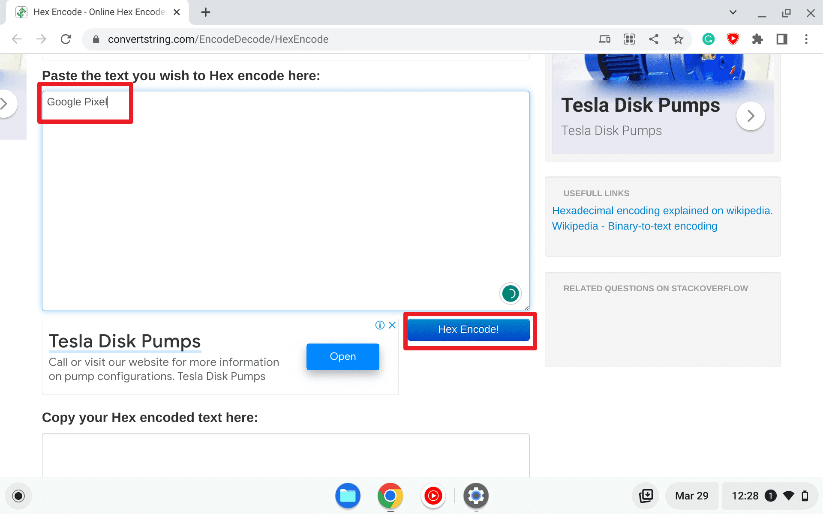Open Wikipedia Binary-to-text encoding link
The height and width of the screenshot is (514, 823).
(634, 226)
